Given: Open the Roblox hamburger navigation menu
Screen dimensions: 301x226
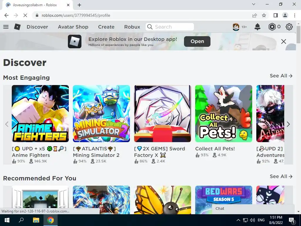Looking at the screenshot, I should coord(6,27).
